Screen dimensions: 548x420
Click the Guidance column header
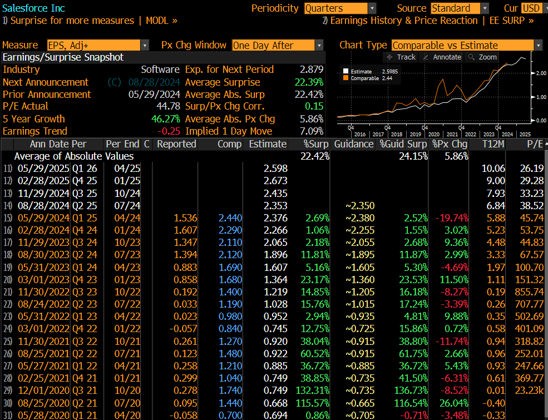[354, 144]
